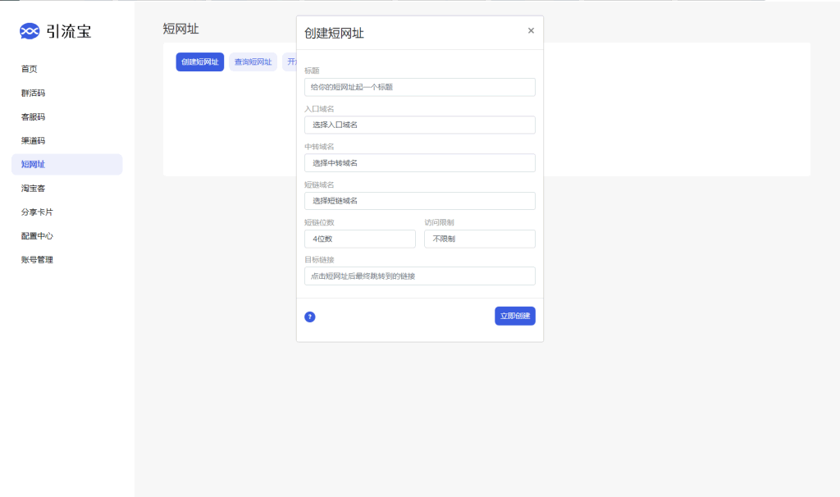
Task: Click the 查询短网址 button
Action: click(x=253, y=62)
